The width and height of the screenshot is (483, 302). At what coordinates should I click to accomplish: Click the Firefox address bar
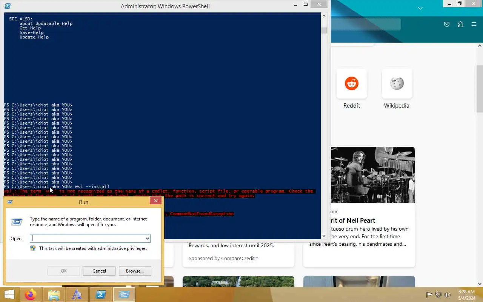[x=366, y=24]
